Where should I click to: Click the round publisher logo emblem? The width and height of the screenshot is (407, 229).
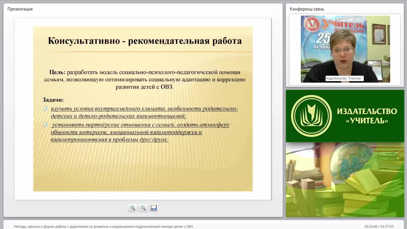311,116
